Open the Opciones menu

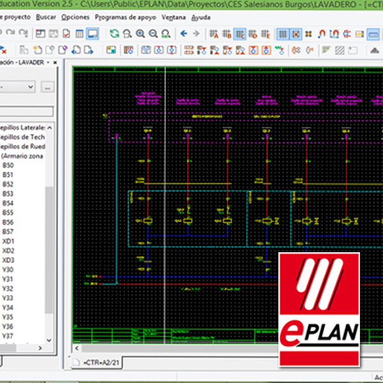pyautogui.click(x=75, y=17)
